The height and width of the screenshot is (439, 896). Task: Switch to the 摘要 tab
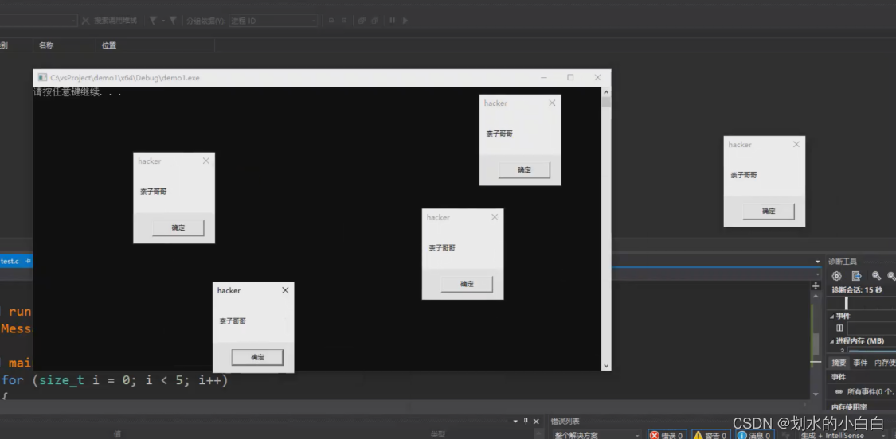coord(839,363)
